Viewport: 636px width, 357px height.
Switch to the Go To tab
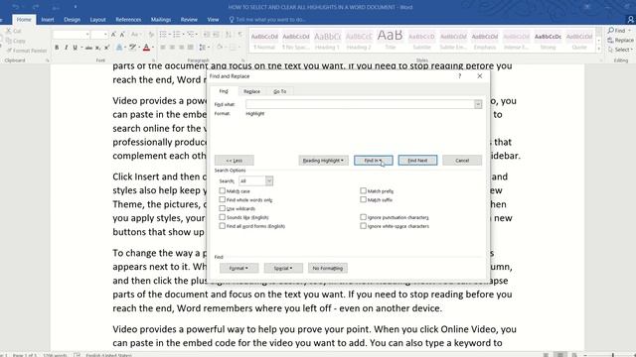coord(279,91)
